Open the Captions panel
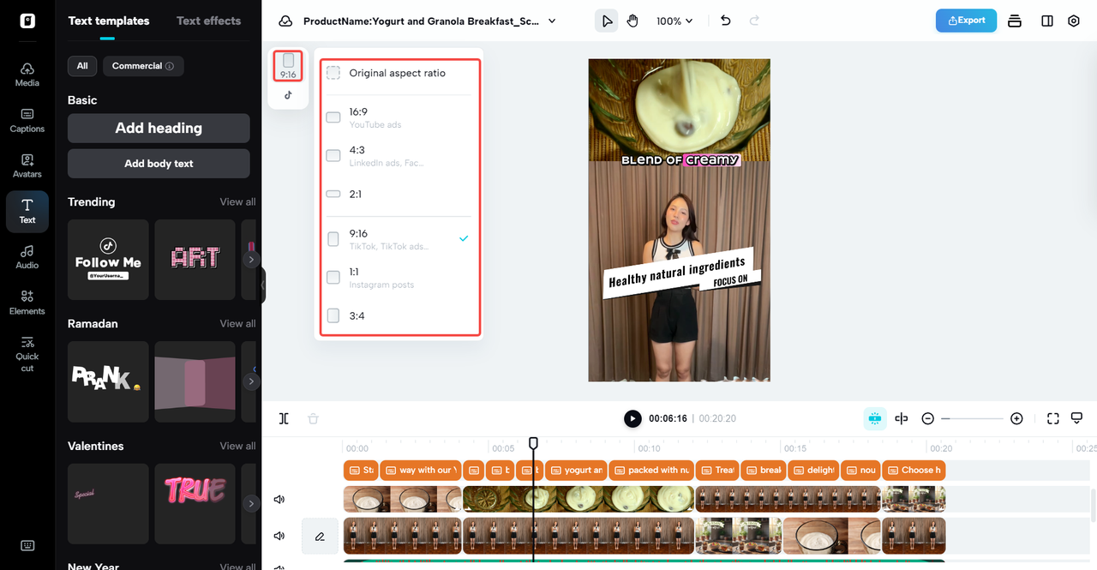Screen dimensions: 1097x570 (x=27, y=120)
